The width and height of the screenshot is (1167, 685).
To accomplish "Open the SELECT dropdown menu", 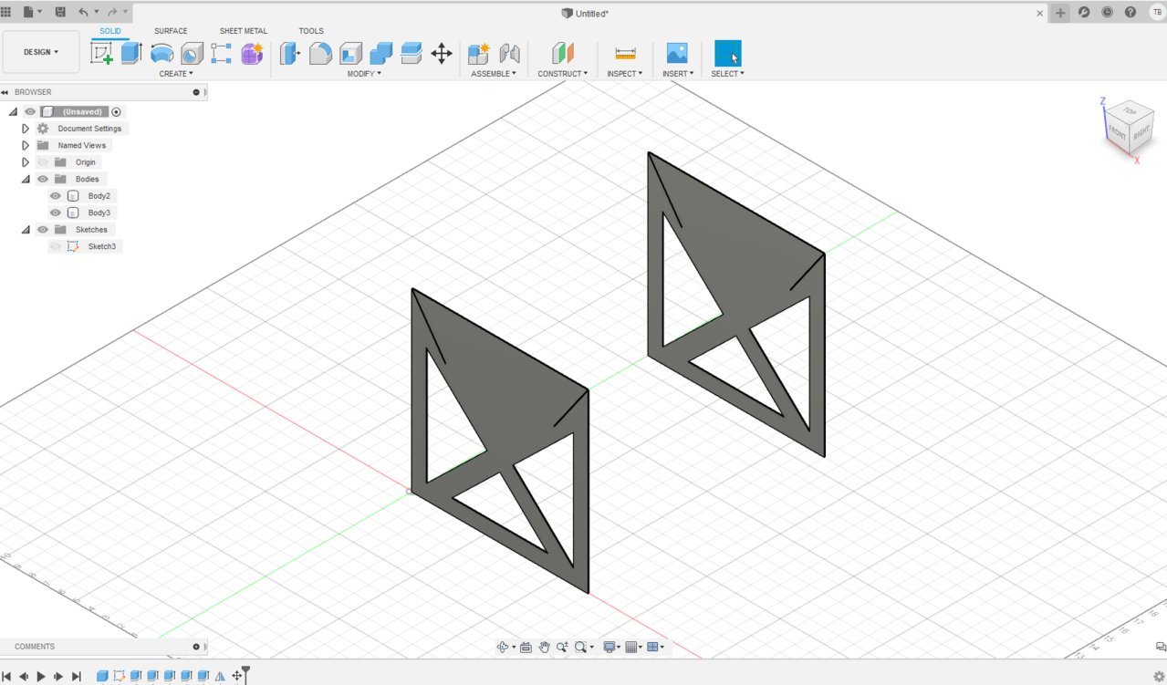I will pos(728,74).
